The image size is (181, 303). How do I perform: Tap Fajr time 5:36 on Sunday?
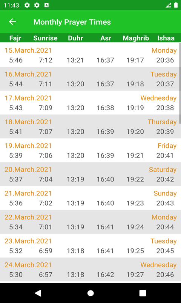click(16, 203)
